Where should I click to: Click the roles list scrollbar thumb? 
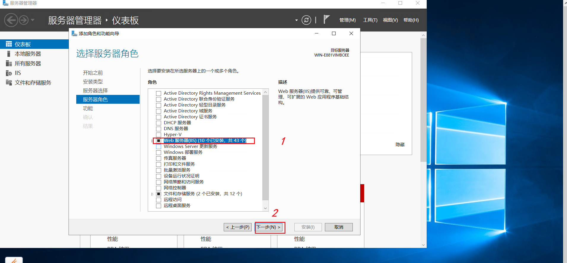266,147
